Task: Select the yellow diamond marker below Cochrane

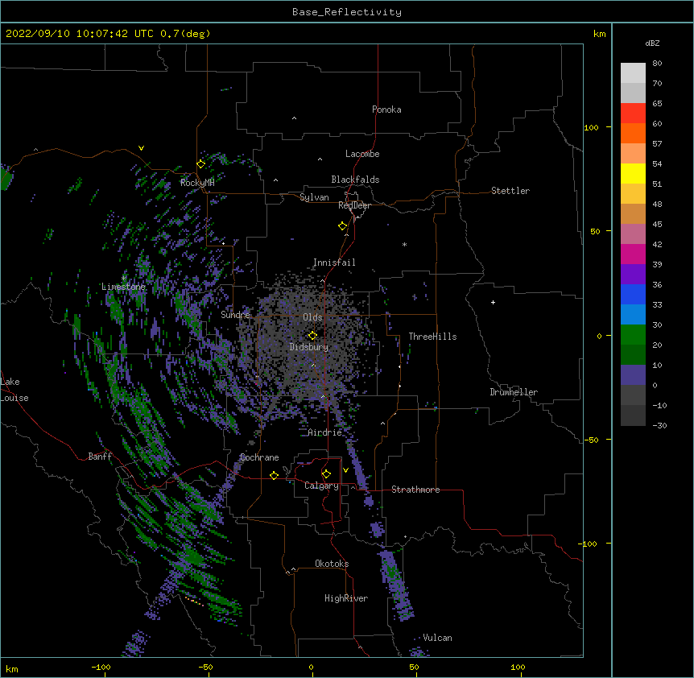Action: [274, 475]
